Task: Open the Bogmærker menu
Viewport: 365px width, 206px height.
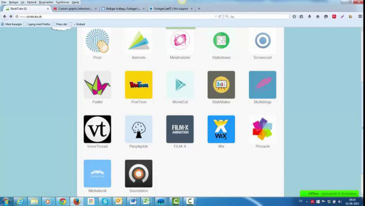Action: [x=46, y=2]
